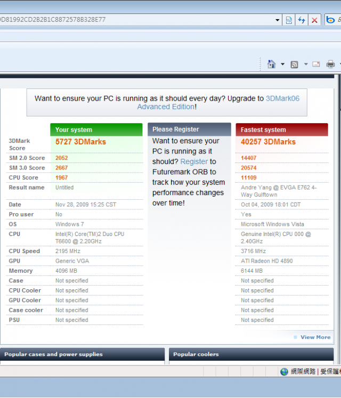Click the Case cooler row label
This screenshot has width=341, height=398.
[x=26, y=310]
